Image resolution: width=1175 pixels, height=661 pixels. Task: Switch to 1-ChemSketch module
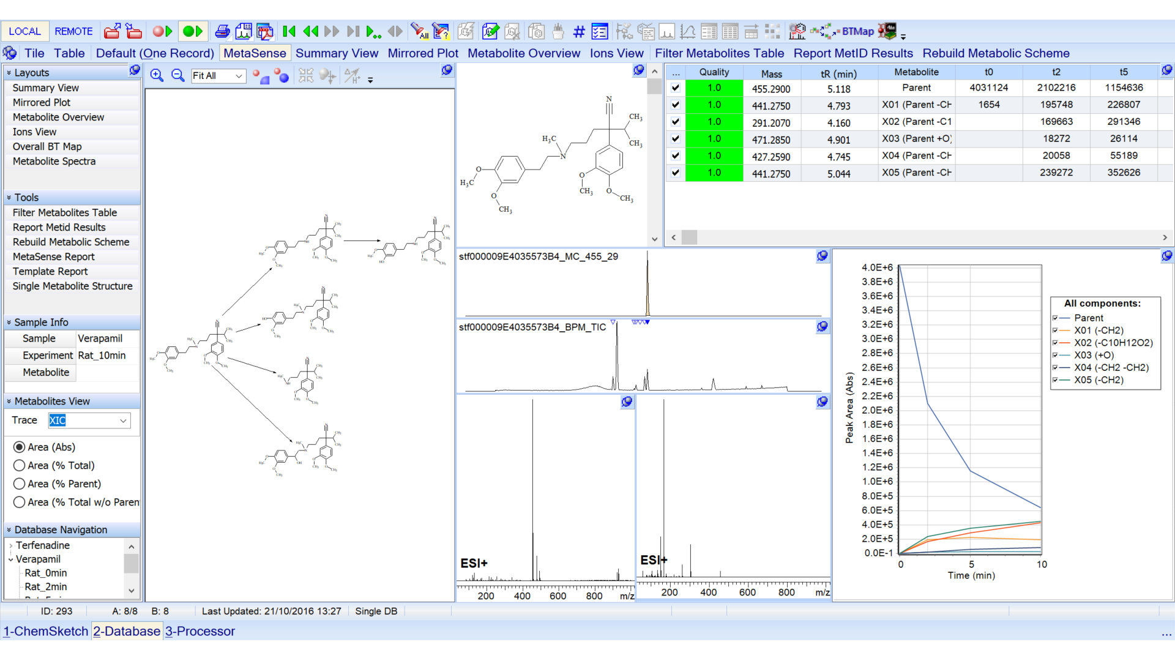coord(45,631)
